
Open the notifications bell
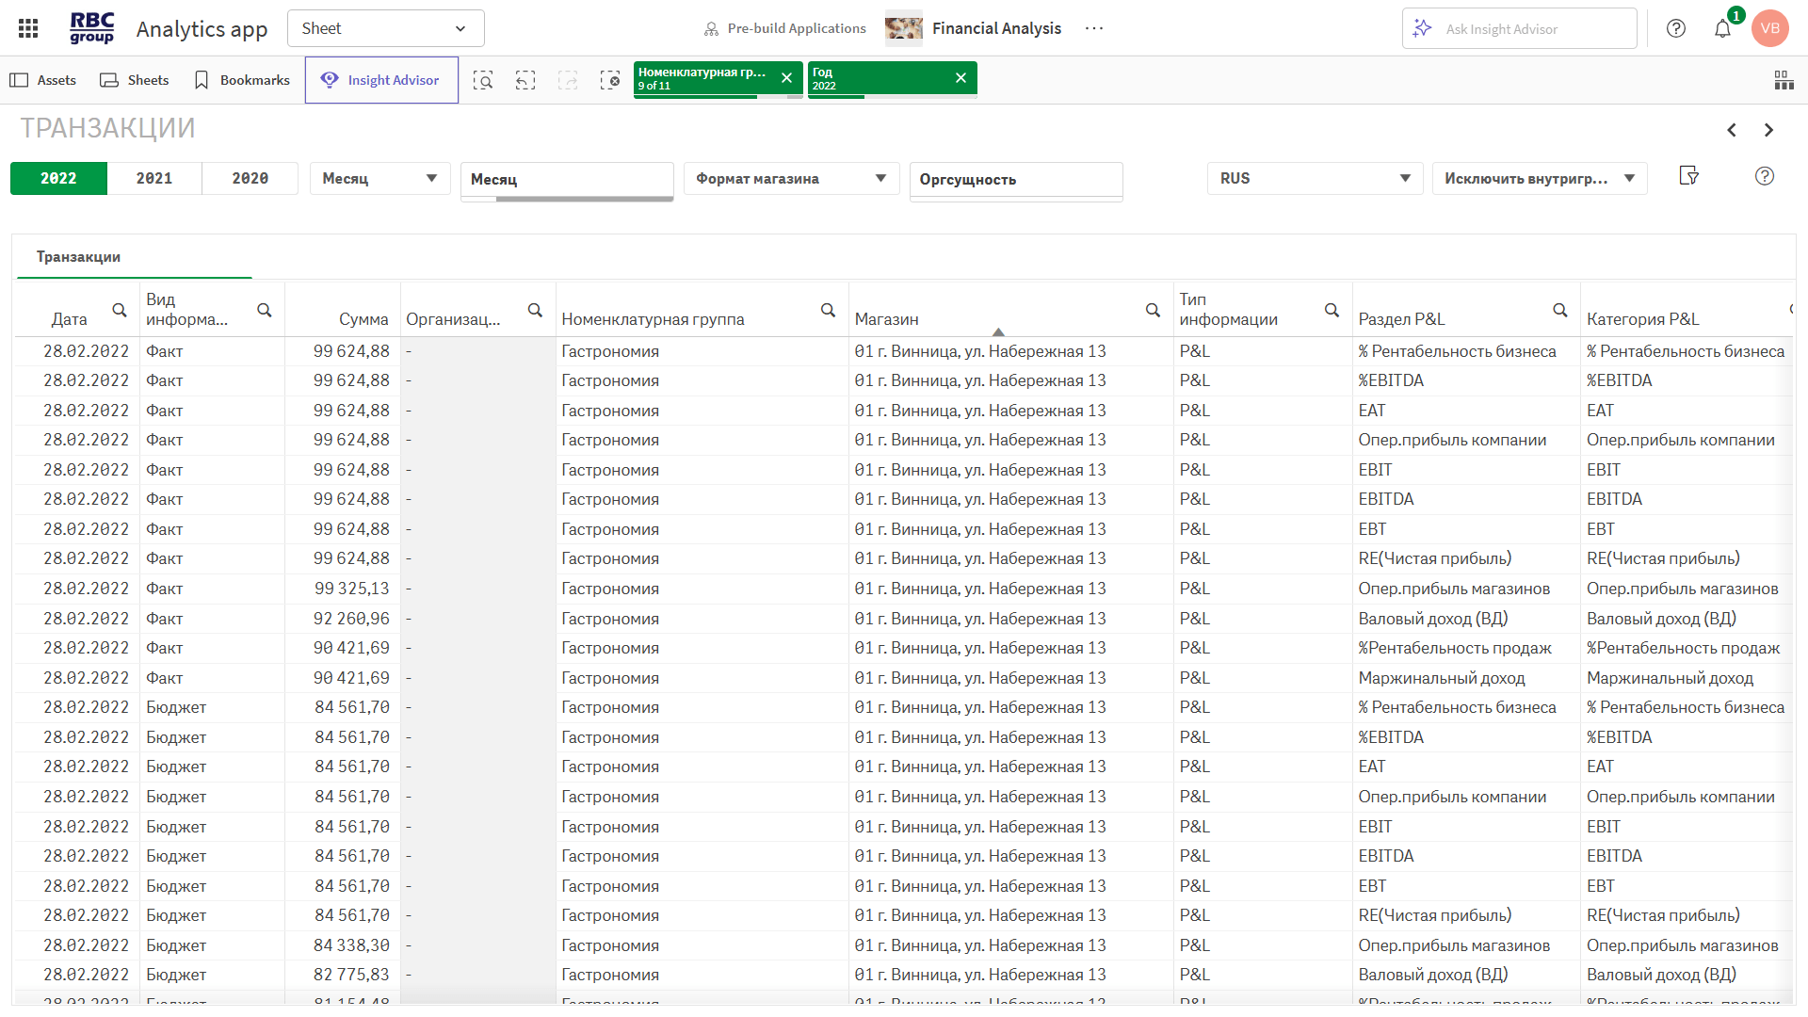[x=1722, y=28]
